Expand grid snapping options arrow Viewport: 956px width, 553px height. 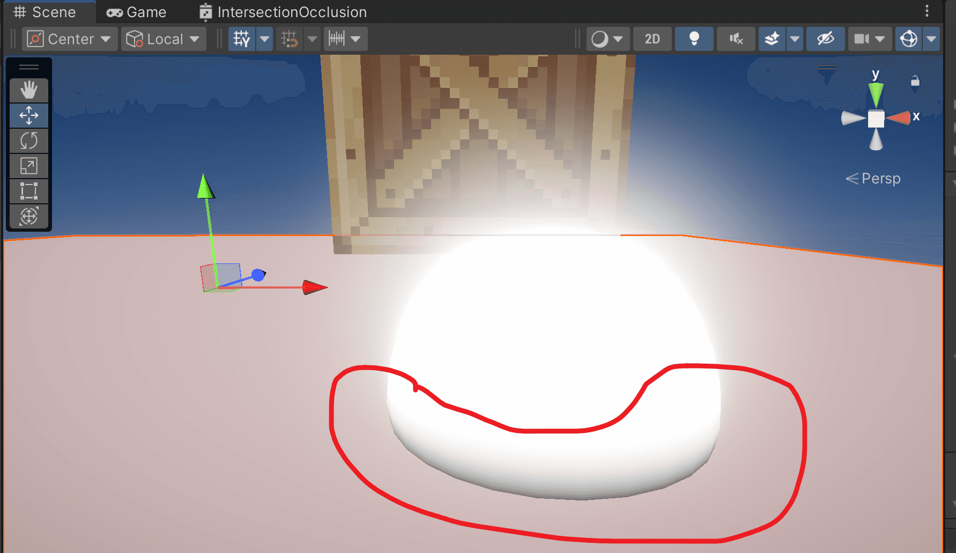312,39
